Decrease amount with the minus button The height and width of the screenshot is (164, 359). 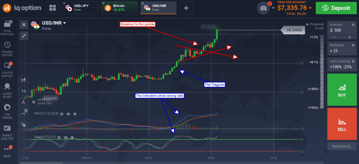[x=334, y=37]
